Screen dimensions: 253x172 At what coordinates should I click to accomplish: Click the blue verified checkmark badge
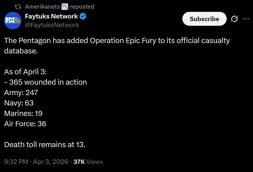pyautogui.click(x=83, y=16)
